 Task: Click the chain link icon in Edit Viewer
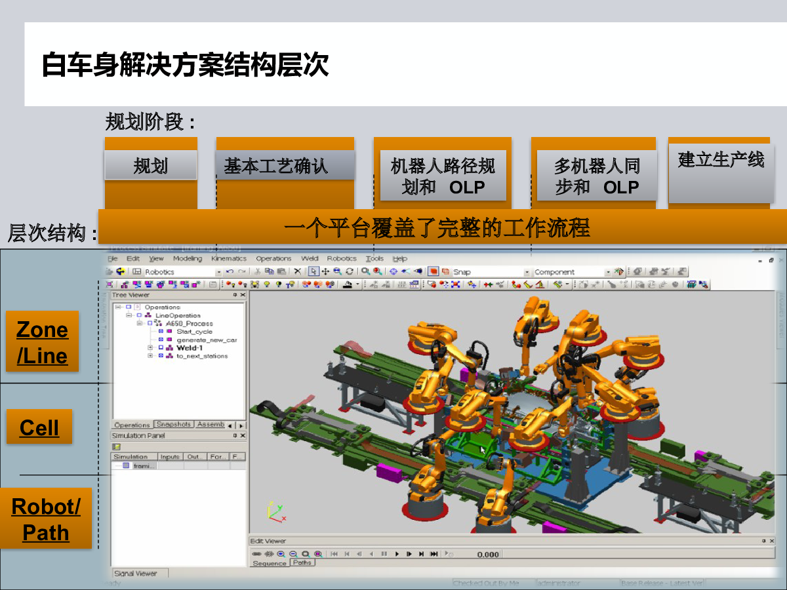coord(256,554)
